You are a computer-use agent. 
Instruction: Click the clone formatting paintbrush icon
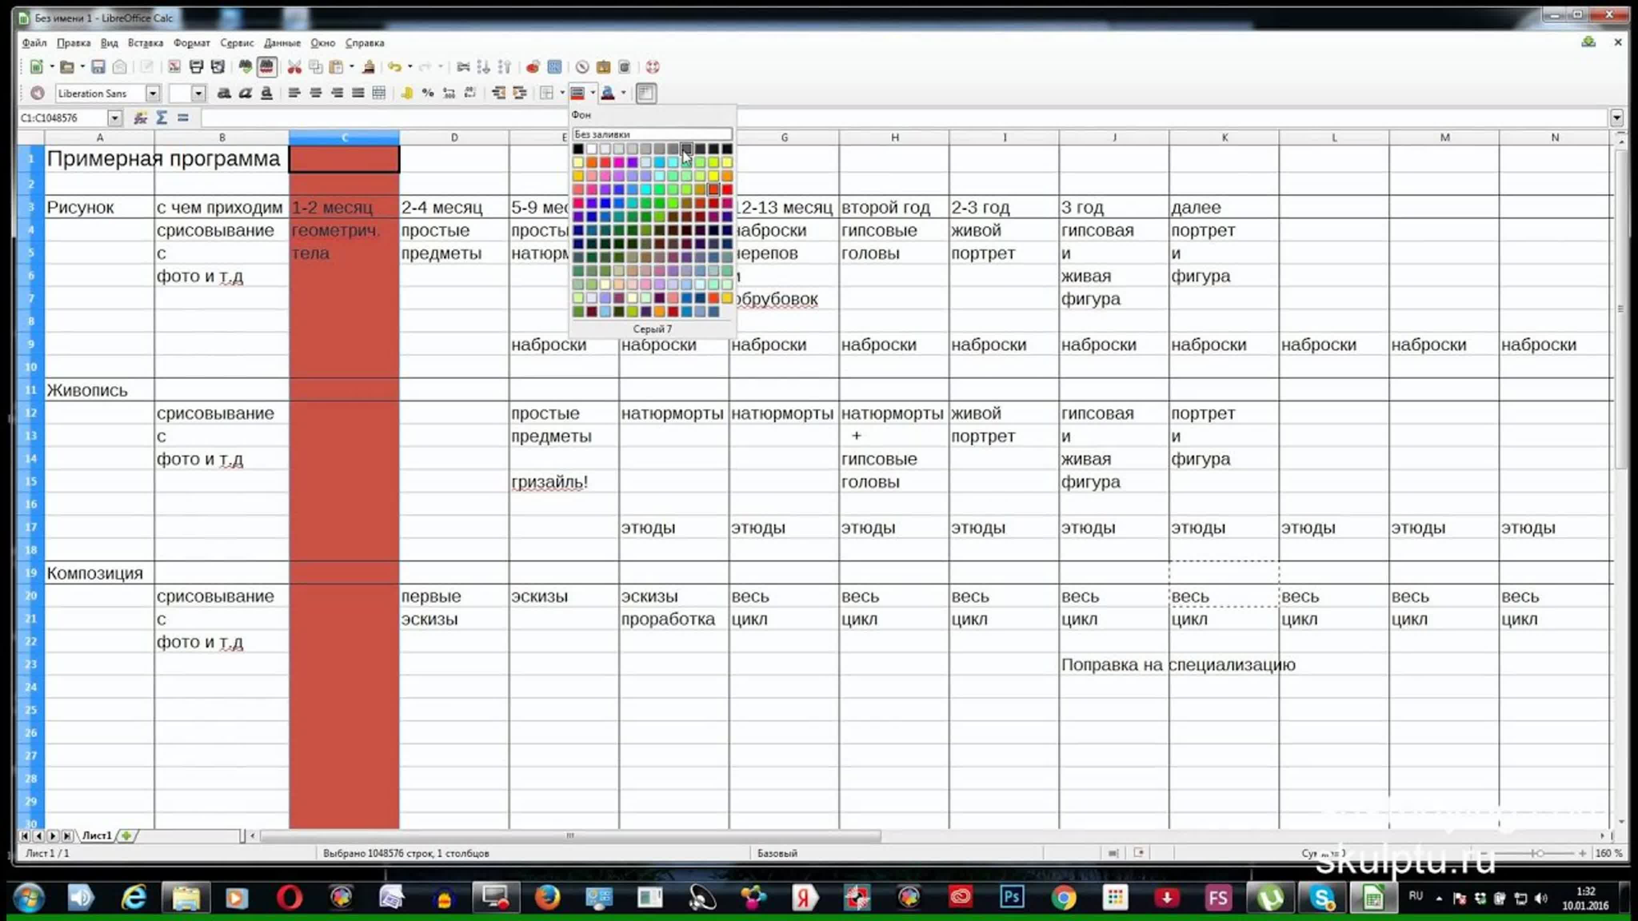(368, 67)
